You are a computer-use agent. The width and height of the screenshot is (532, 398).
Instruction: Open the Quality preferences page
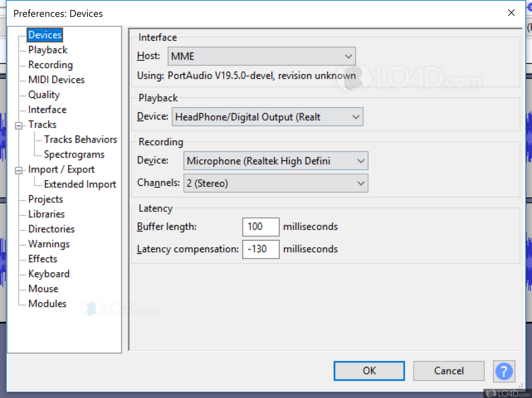[x=44, y=95]
